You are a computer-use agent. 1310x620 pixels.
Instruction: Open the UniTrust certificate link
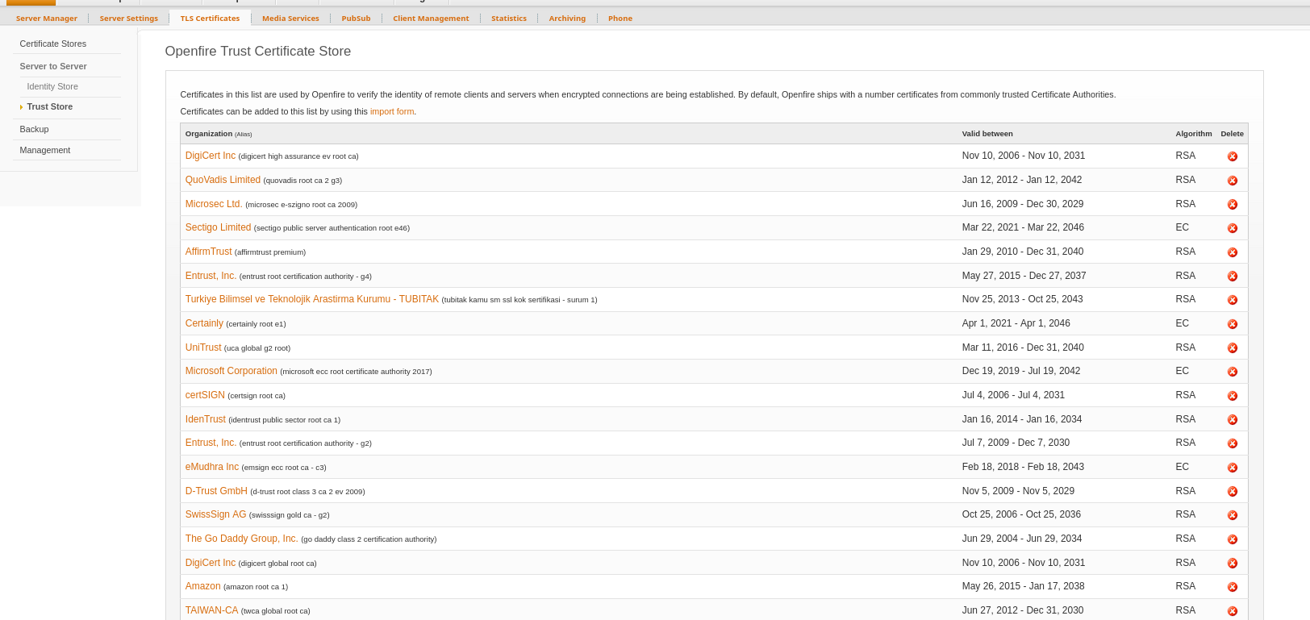coord(203,347)
